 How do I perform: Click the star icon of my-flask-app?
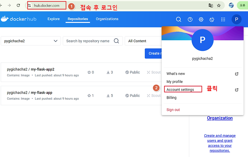pos(89,96)
